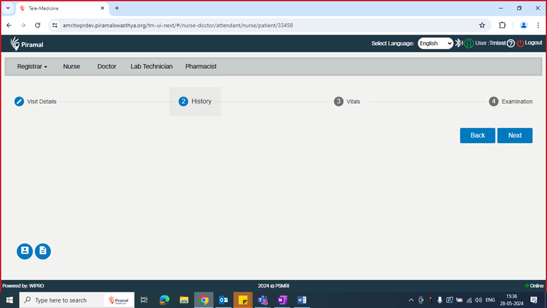Open the Lab Technician menu
This screenshot has width=547, height=308.
[151, 66]
